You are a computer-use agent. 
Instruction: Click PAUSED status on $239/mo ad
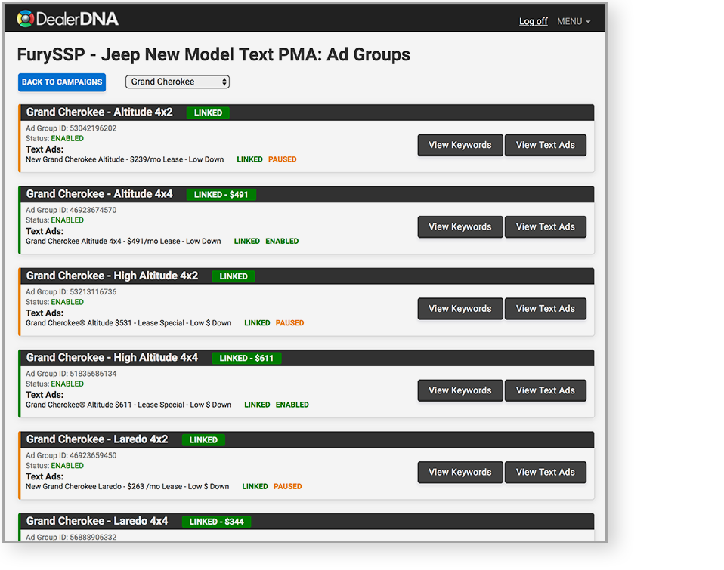(x=282, y=159)
